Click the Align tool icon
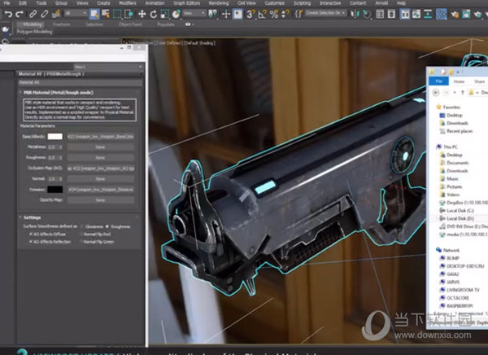Screen dimensions: 488x355 pyautogui.click(x=367, y=14)
